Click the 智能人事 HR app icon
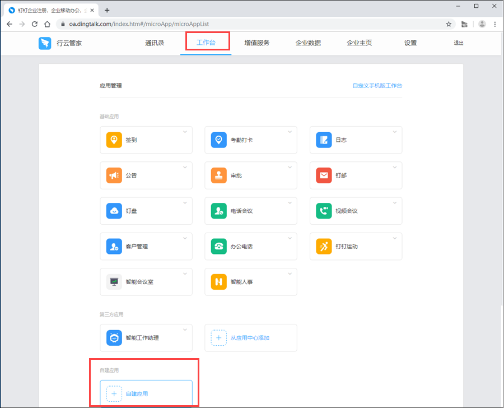 tap(218, 282)
